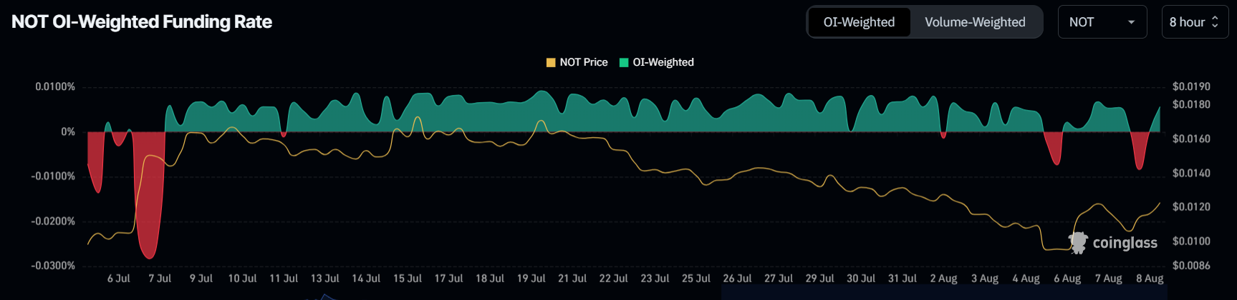Image resolution: width=1237 pixels, height=300 pixels.
Task: Click the NOT OI-Weighted Funding Rate title
Action: click(x=142, y=22)
